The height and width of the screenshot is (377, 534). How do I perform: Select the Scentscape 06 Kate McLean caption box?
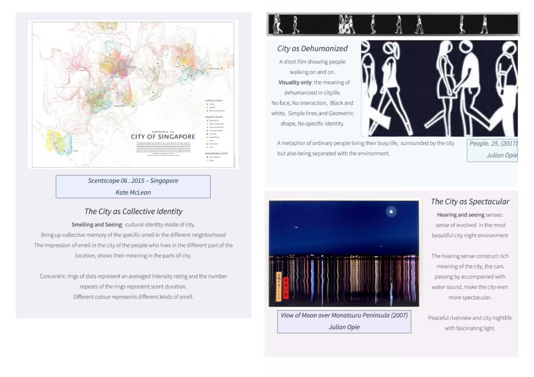coord(133,186)
